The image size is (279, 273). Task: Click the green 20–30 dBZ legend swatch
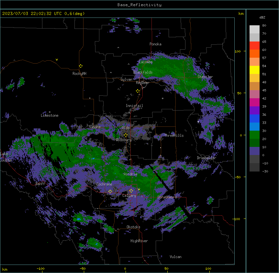pyautogui.click(x=254, y=135)
